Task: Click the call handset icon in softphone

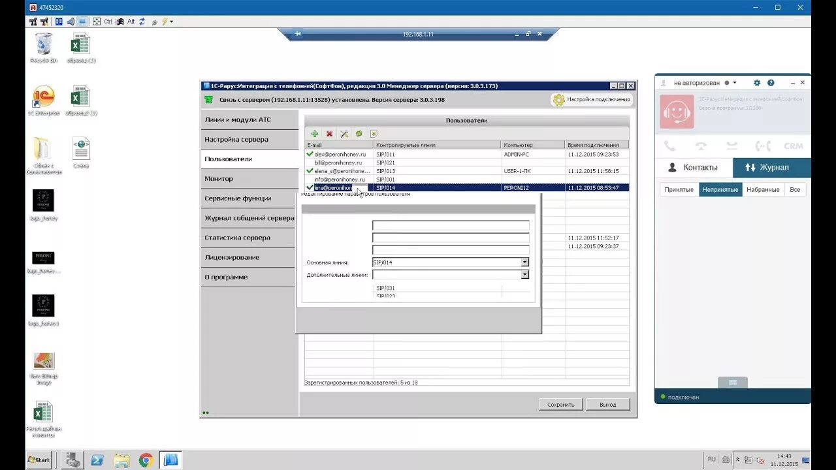Action: (670, 146)
